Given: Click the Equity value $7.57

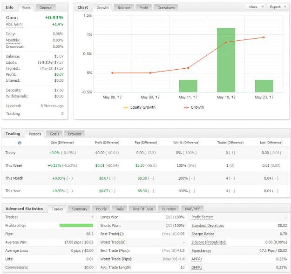Looking at the screenshot, I should coord(59,62).
